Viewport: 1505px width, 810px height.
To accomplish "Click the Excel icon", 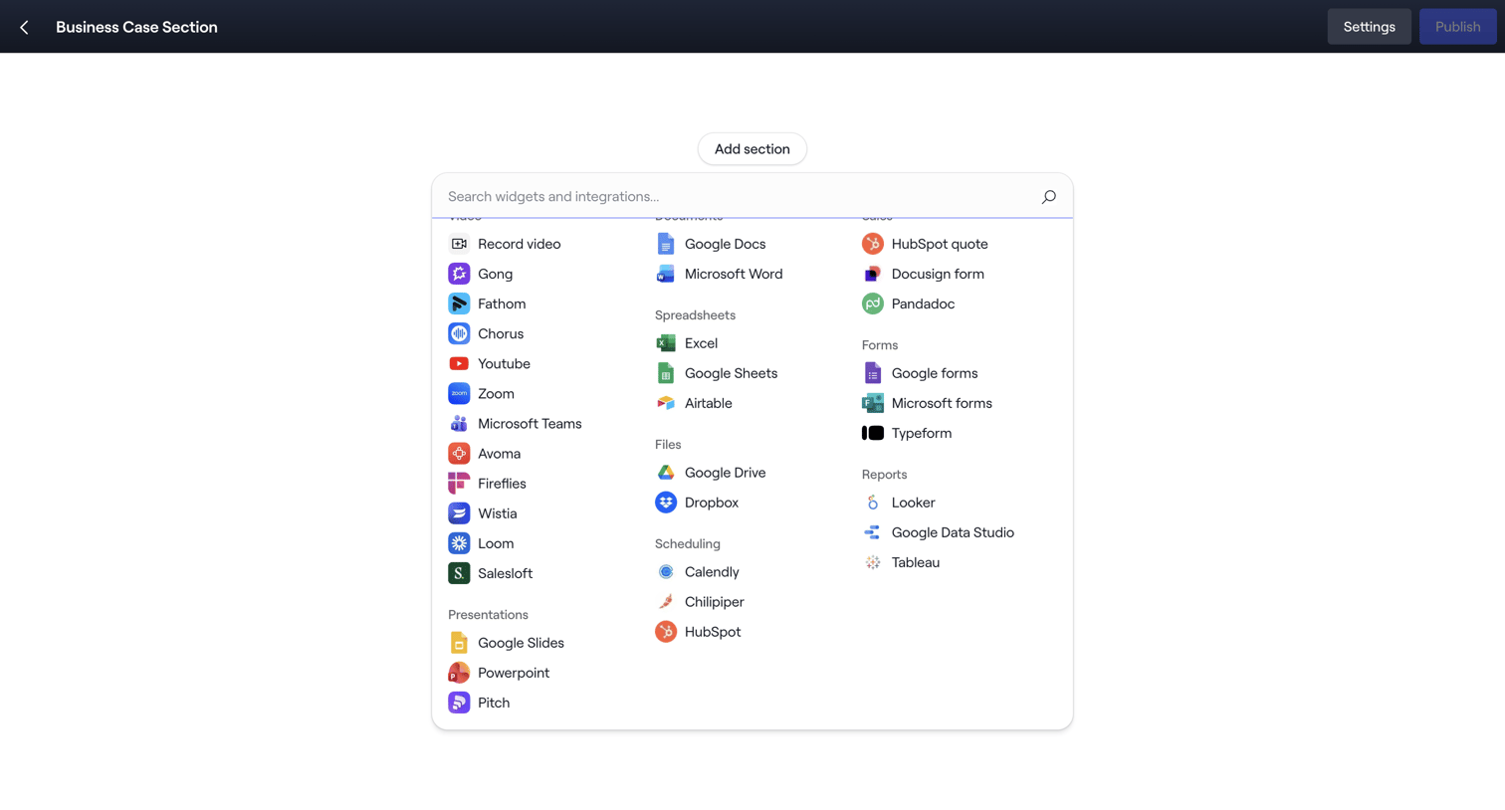I will [666, 343].
